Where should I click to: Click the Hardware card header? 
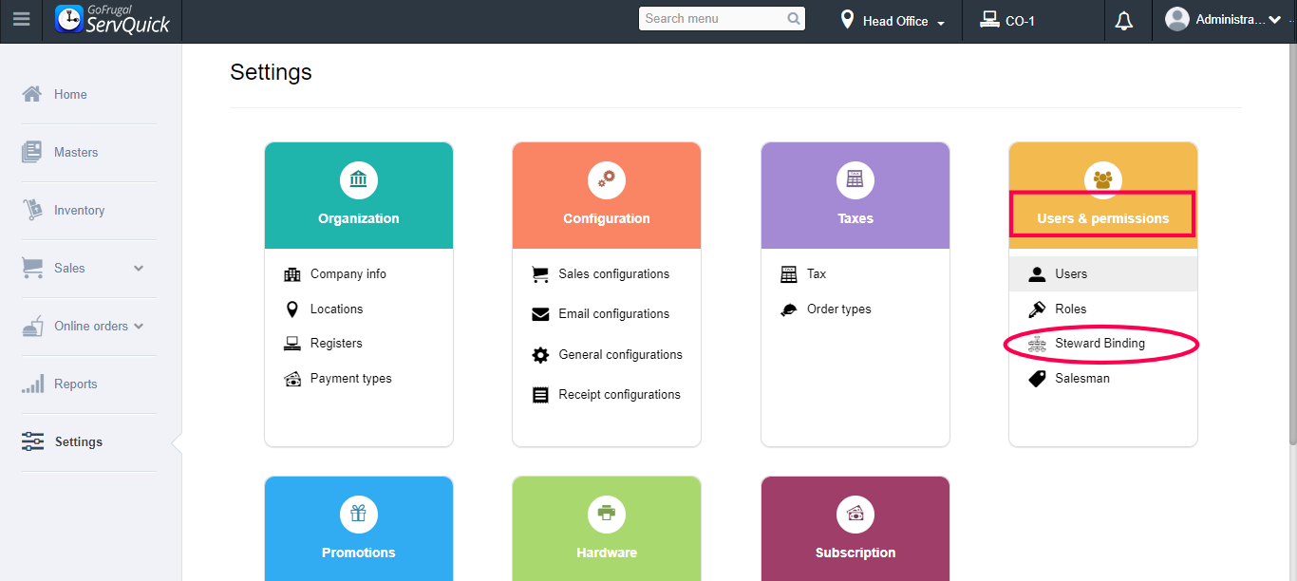(x=607, y=528)
